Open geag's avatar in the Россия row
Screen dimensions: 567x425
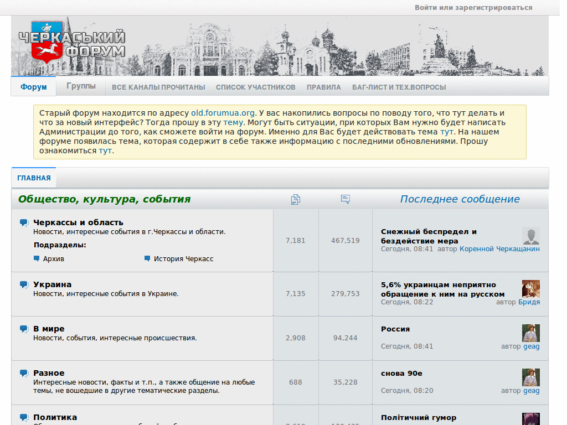pos(531,333)
